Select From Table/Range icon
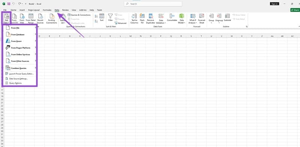 (x=31, y=19)
